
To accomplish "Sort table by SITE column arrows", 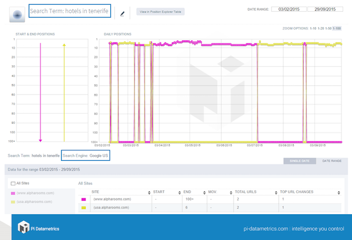I will click(x=149, y=192).
